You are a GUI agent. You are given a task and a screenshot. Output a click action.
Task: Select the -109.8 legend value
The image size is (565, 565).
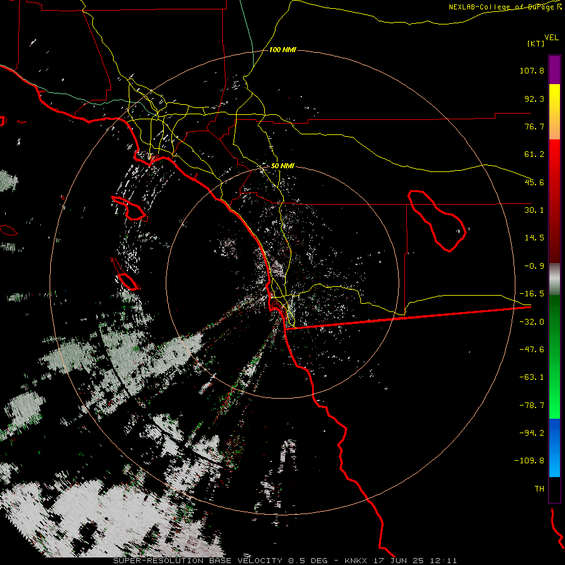coord(530,461)
